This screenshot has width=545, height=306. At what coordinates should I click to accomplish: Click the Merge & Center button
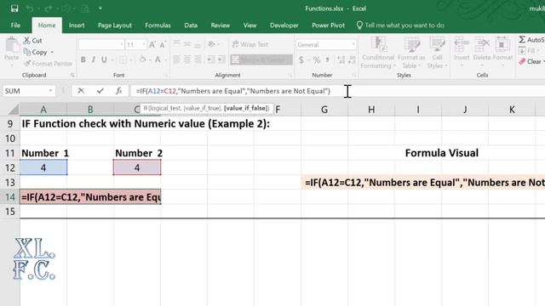[261, 59]
